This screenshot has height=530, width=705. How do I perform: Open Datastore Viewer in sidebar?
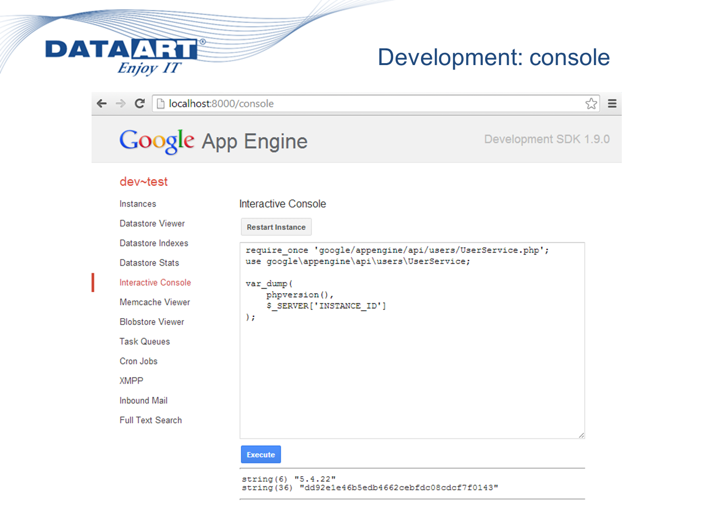click(x=152, y=224)
